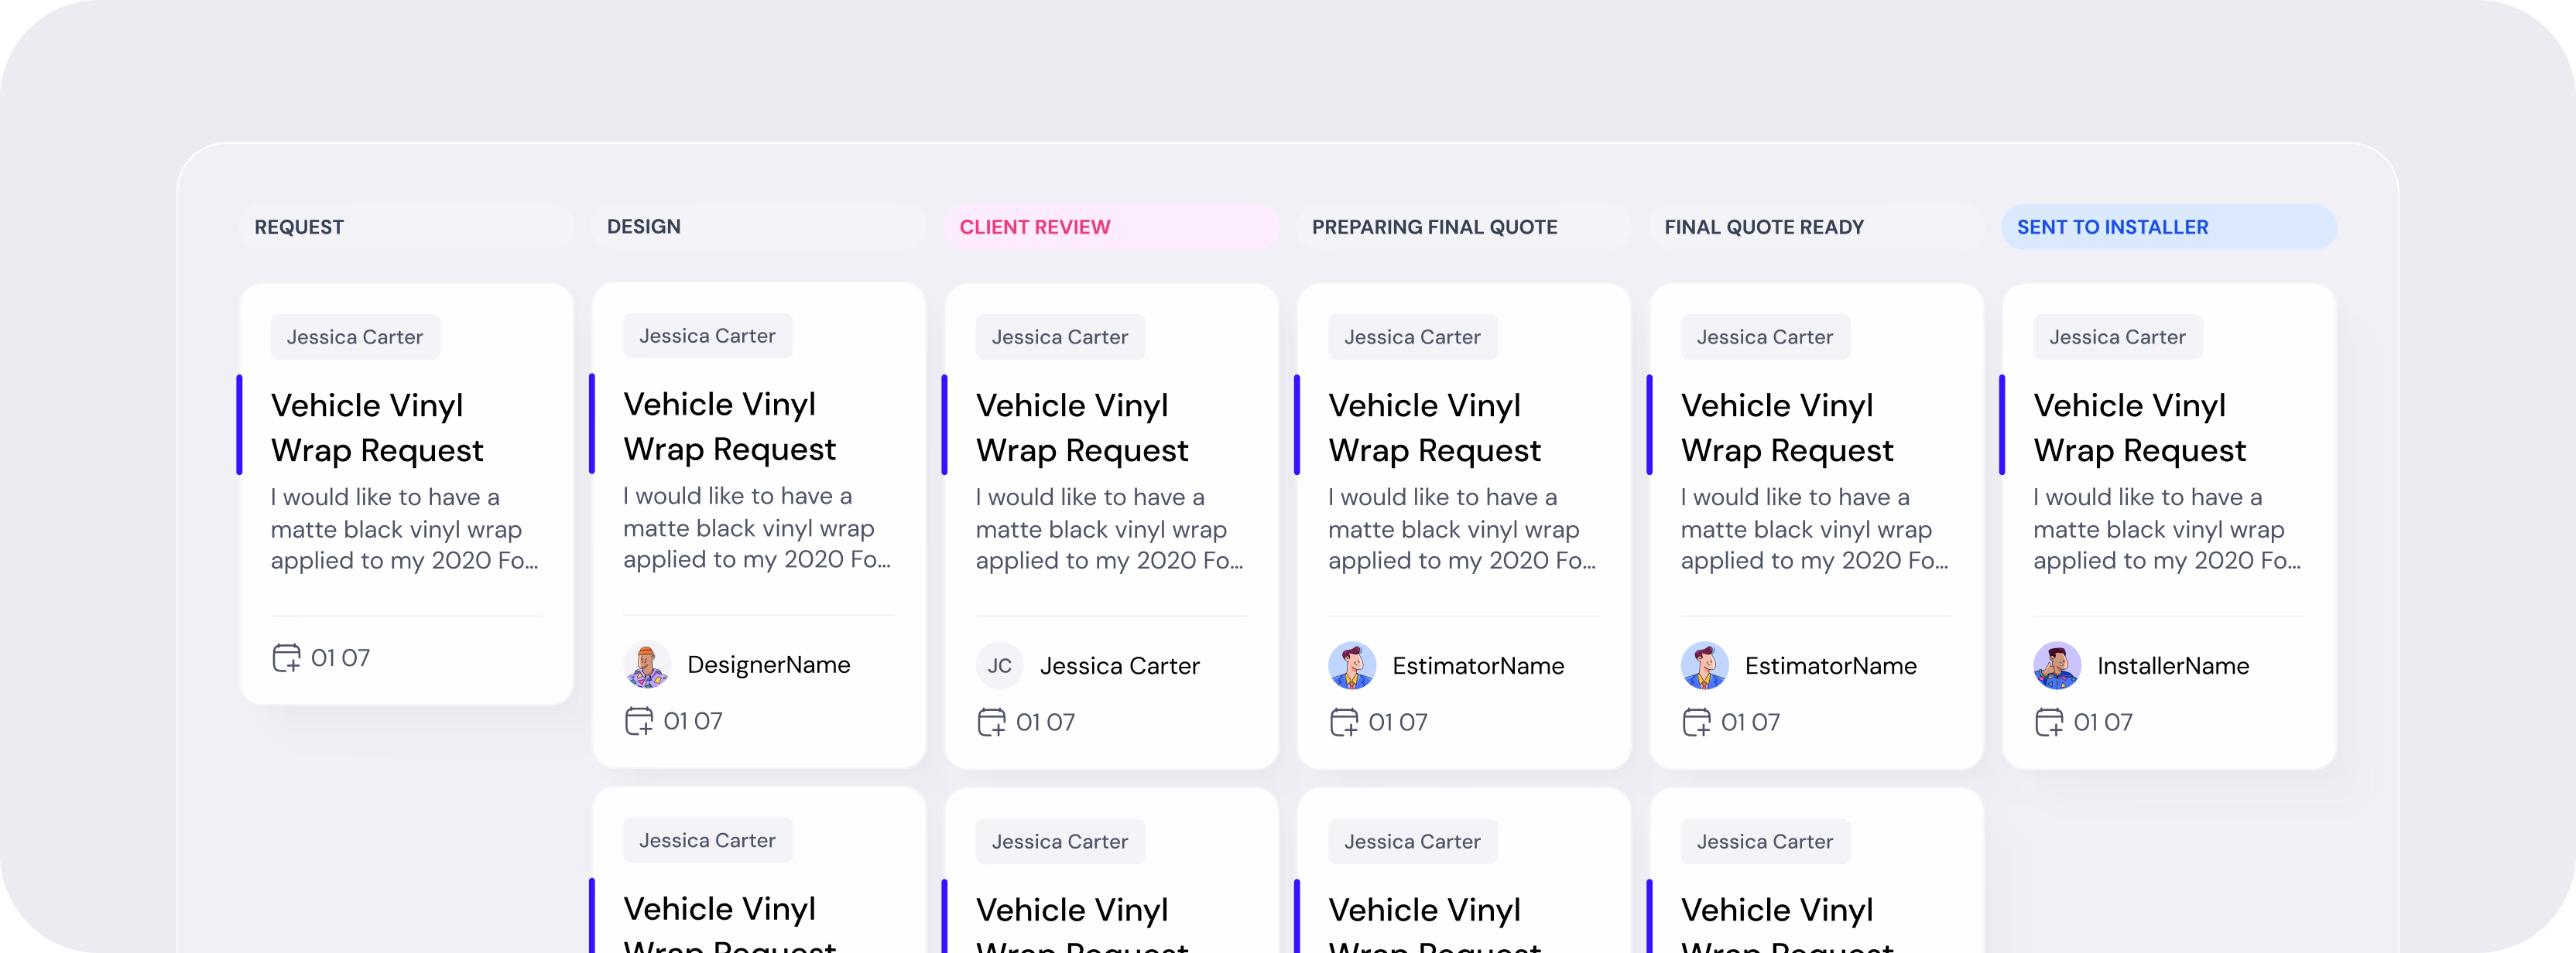The height and width of the screenshot is (953, 2576).
Task: Click 01 07 date on Preparing Final Quote card
Action: tap(1397, 722)
